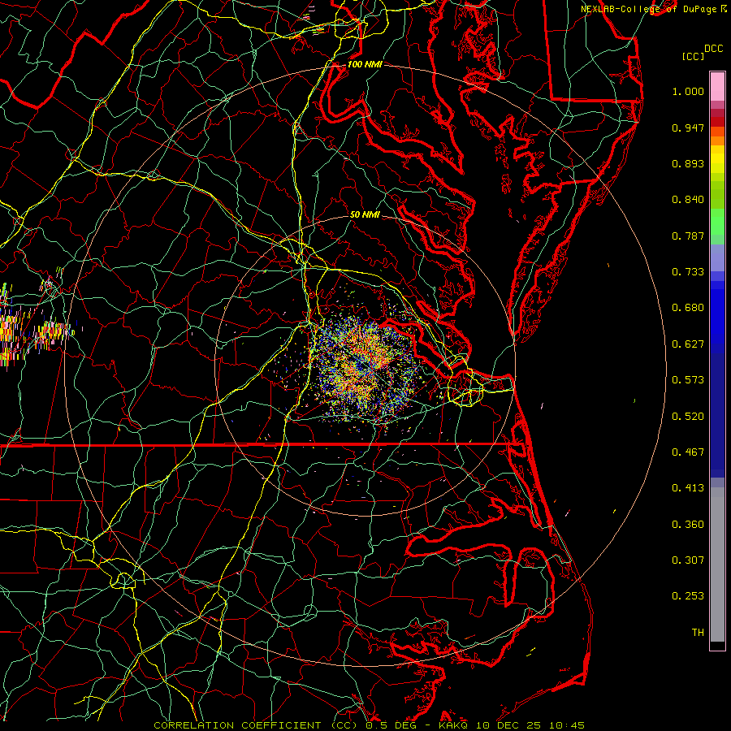Viewport: 731px width, 731px height.
Task: Click the DCC label above the color scale
Action: click(x=714, y=49)
